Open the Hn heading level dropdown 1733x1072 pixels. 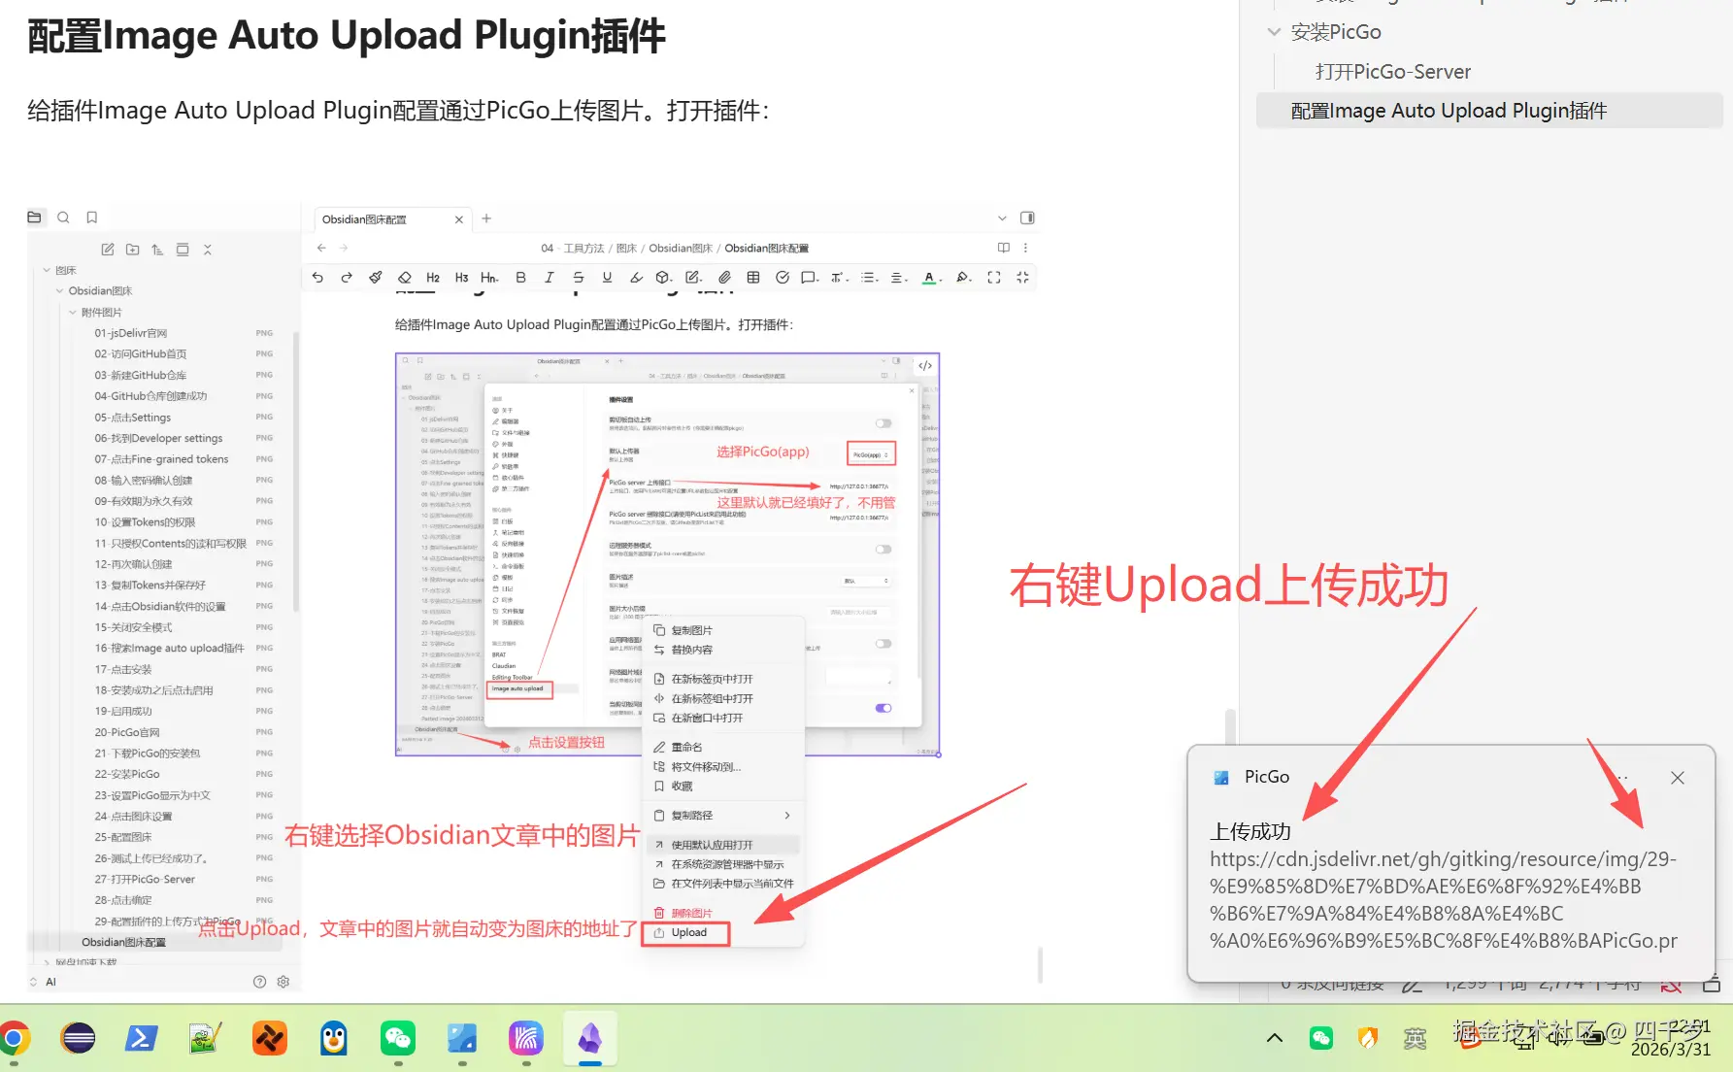[x=490, y=278]
